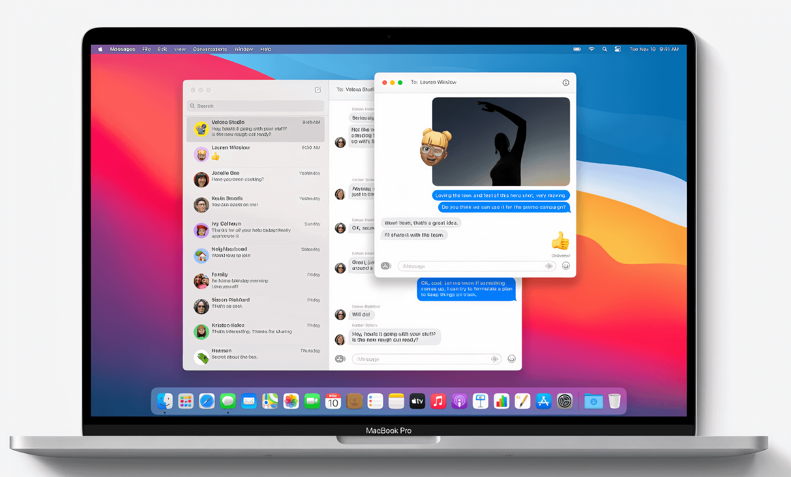This screenshot has width=791, height=477.
Task: Open the info button in front conversation window
Action: tap(566, 82)
